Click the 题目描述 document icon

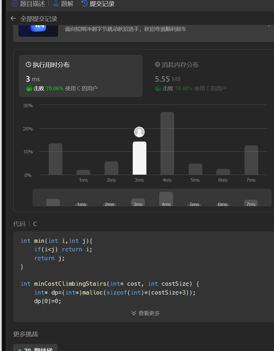point(15,4)
